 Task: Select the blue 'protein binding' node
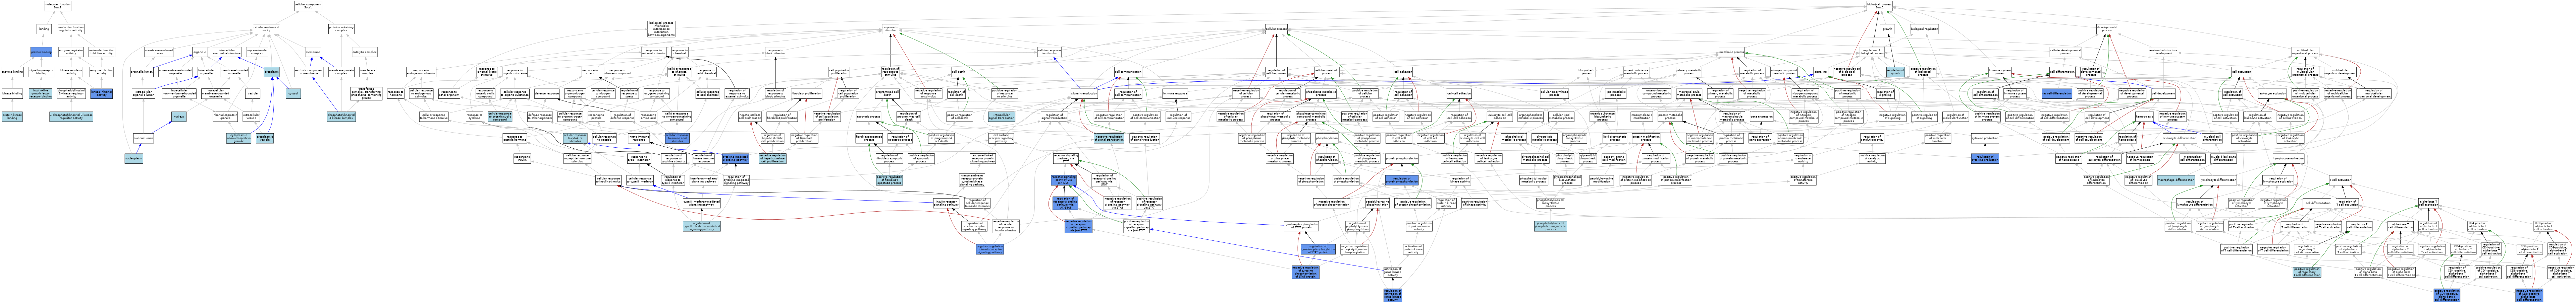(x=41, y=52)
